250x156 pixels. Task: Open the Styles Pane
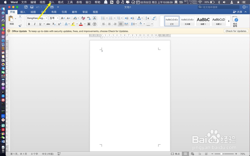235,21
